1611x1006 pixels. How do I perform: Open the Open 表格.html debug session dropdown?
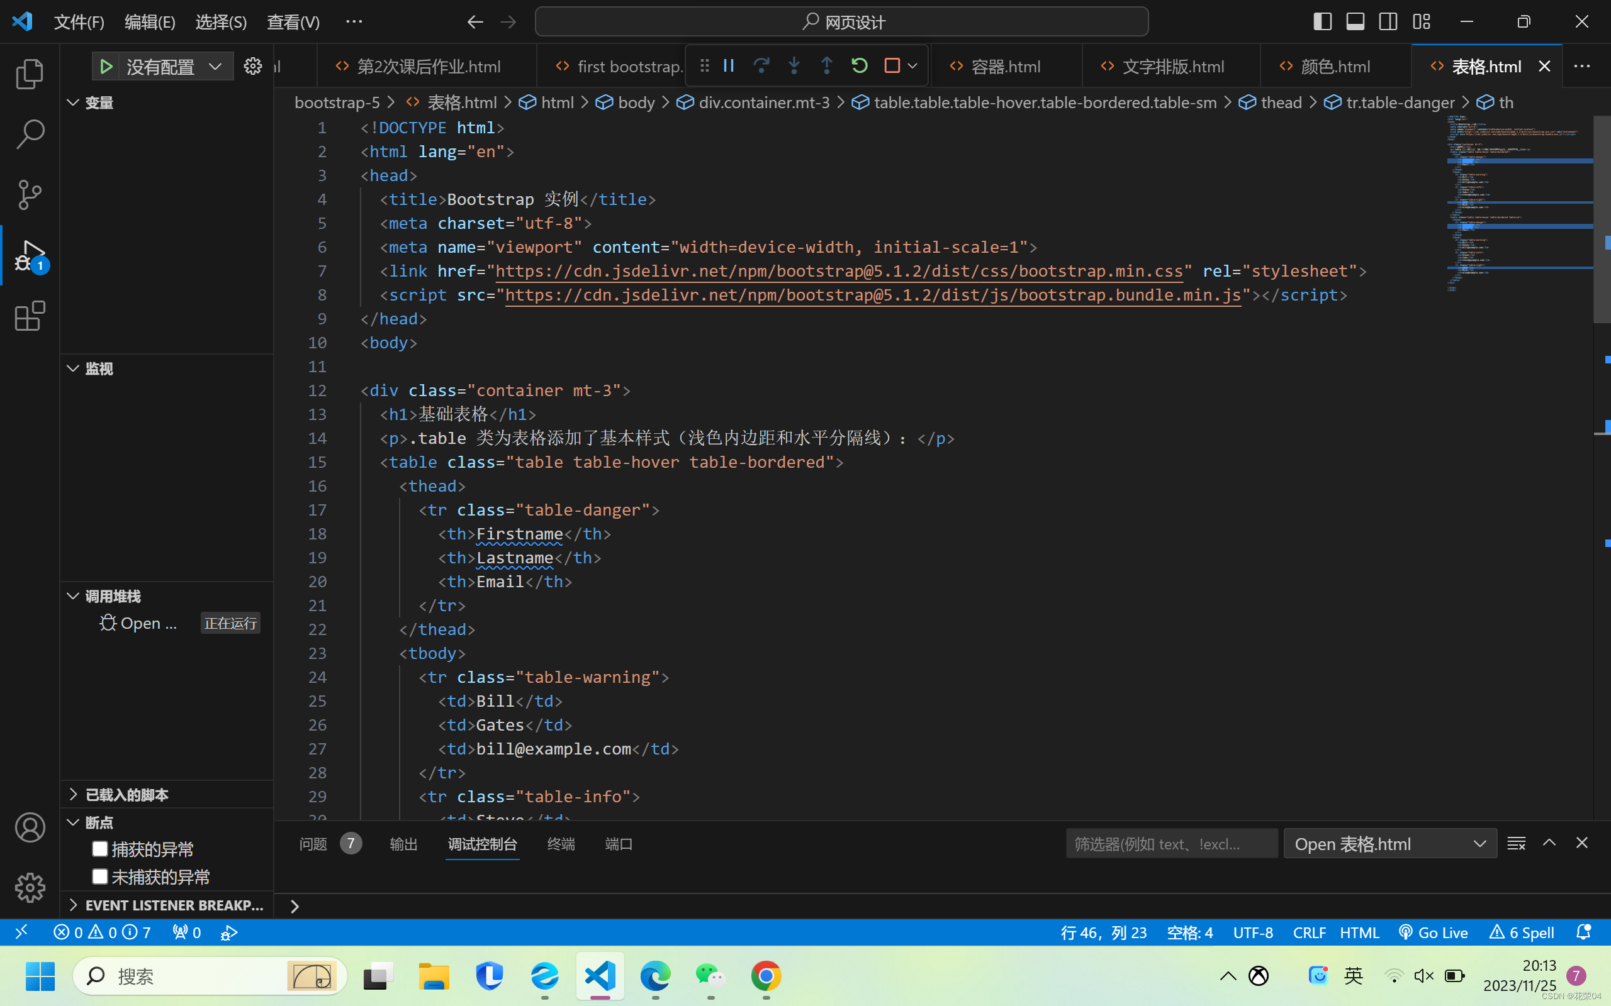coord(1390,844)
